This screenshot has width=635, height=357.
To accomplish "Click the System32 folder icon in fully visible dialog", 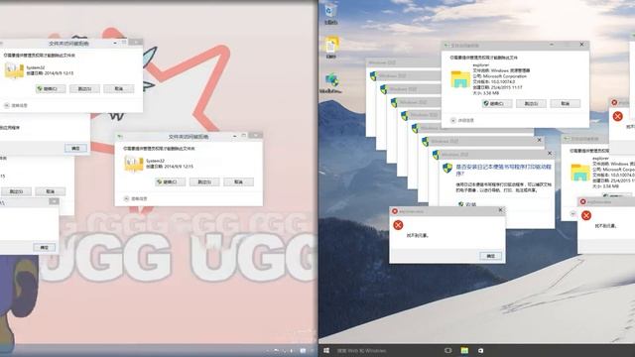I will click(x=134, y=164).
